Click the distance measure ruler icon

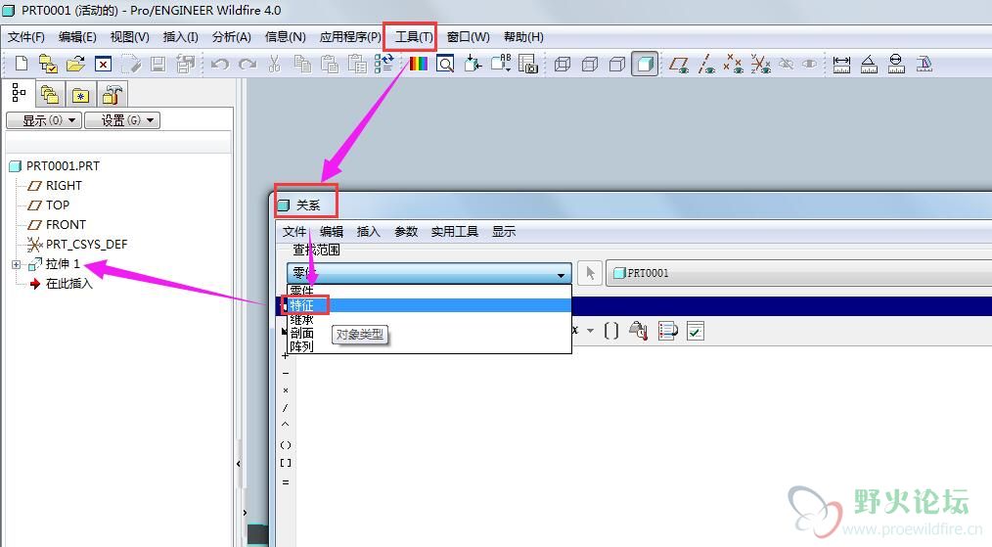click(x=841, y=64)
